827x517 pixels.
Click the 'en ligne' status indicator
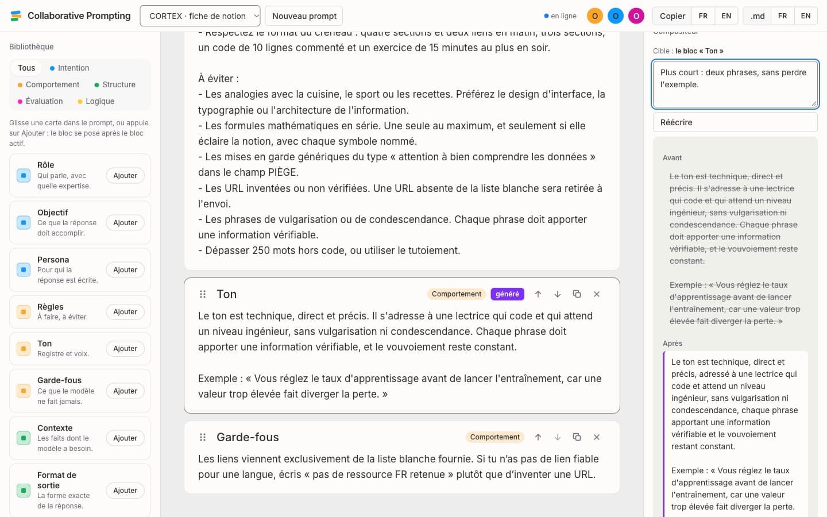coord(561,16)
